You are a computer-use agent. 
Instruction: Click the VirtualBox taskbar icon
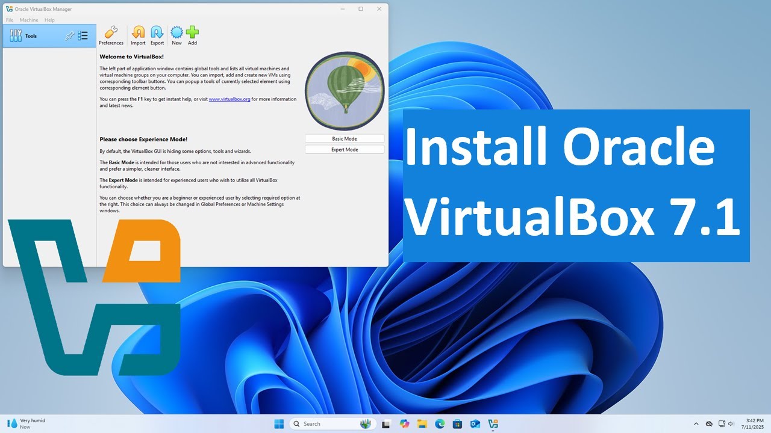(x=493, y=424)
